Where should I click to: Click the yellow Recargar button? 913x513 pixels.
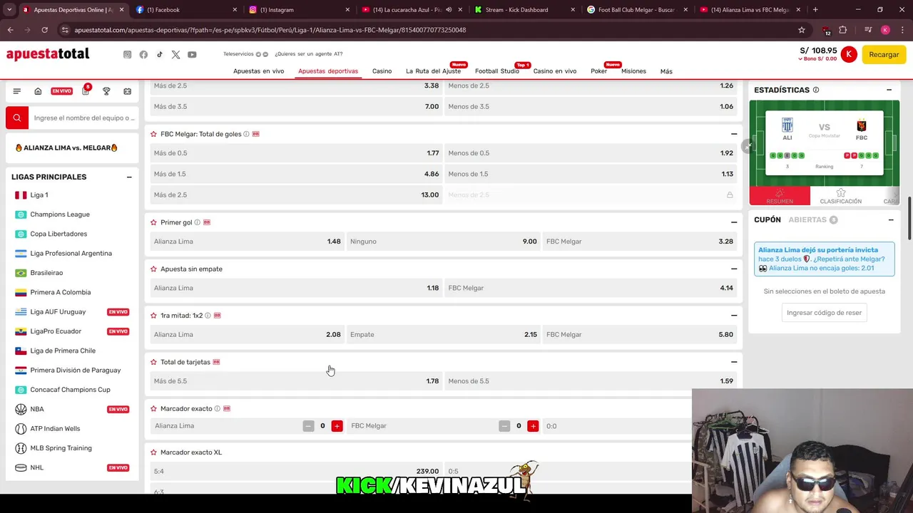(884, 54)
